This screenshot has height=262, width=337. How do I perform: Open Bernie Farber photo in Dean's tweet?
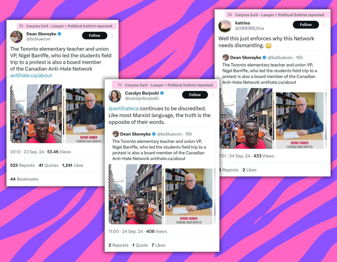pyautogui.click(x=84, y=116)
